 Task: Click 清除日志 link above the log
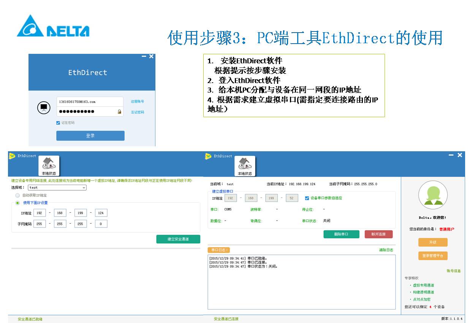386,250
